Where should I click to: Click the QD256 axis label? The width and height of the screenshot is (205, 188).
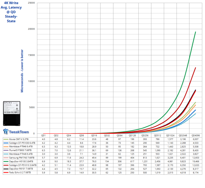click(145, 135)
